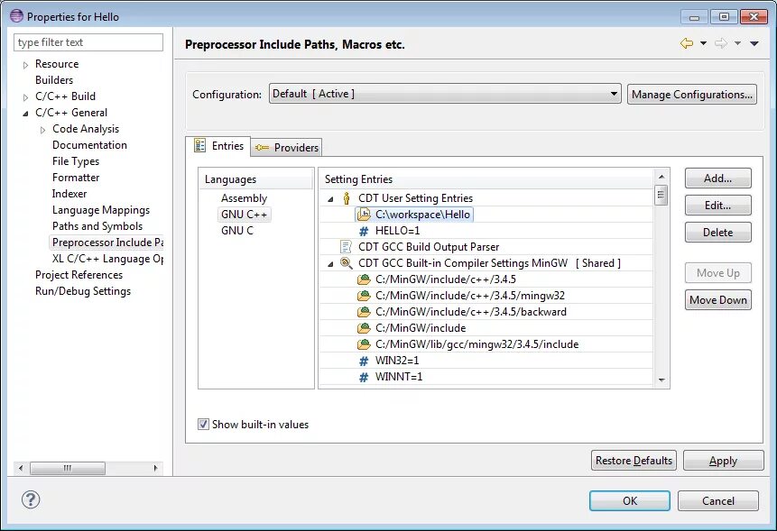Click the C:\workspace\Hello folder icon
The height and width of the screenshot is (531, 777).
364,215
